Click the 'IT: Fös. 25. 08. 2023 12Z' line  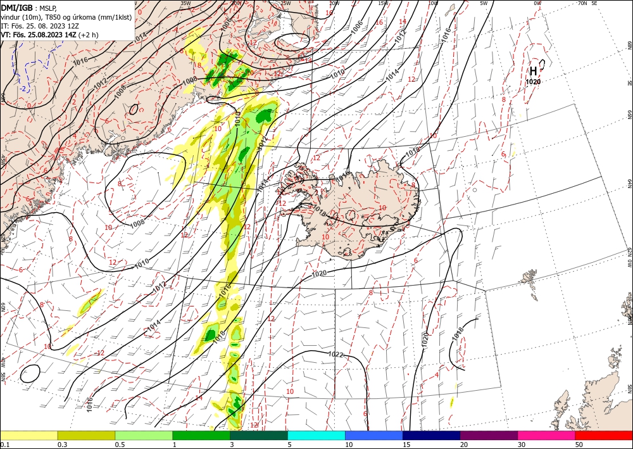pyautogui.click(x=39, y=26)
